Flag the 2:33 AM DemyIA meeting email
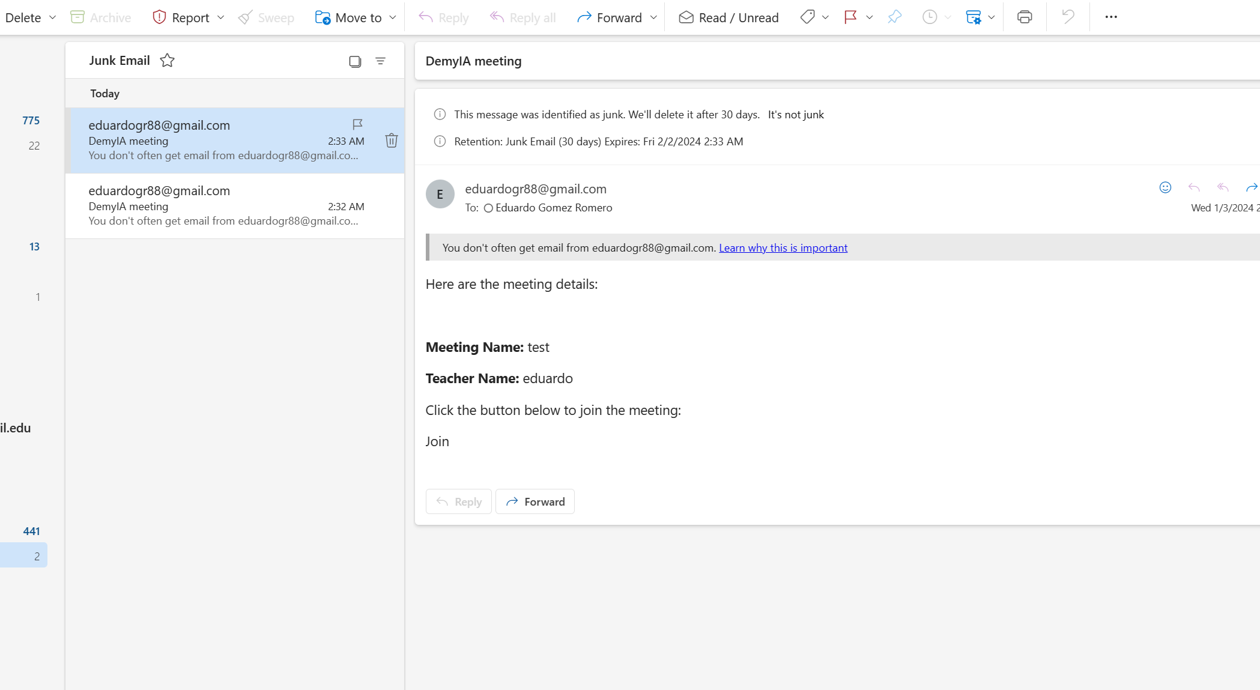Viewport: 1260px width, 690px height. click(x=357, y=124)
